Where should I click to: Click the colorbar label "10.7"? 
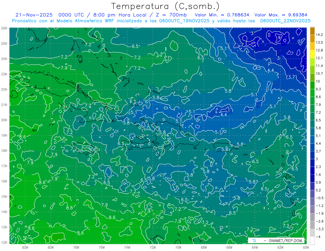(320, 74)
